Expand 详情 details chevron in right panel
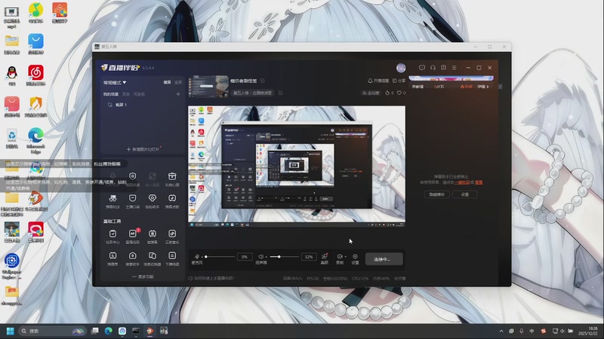 [483, 87]
